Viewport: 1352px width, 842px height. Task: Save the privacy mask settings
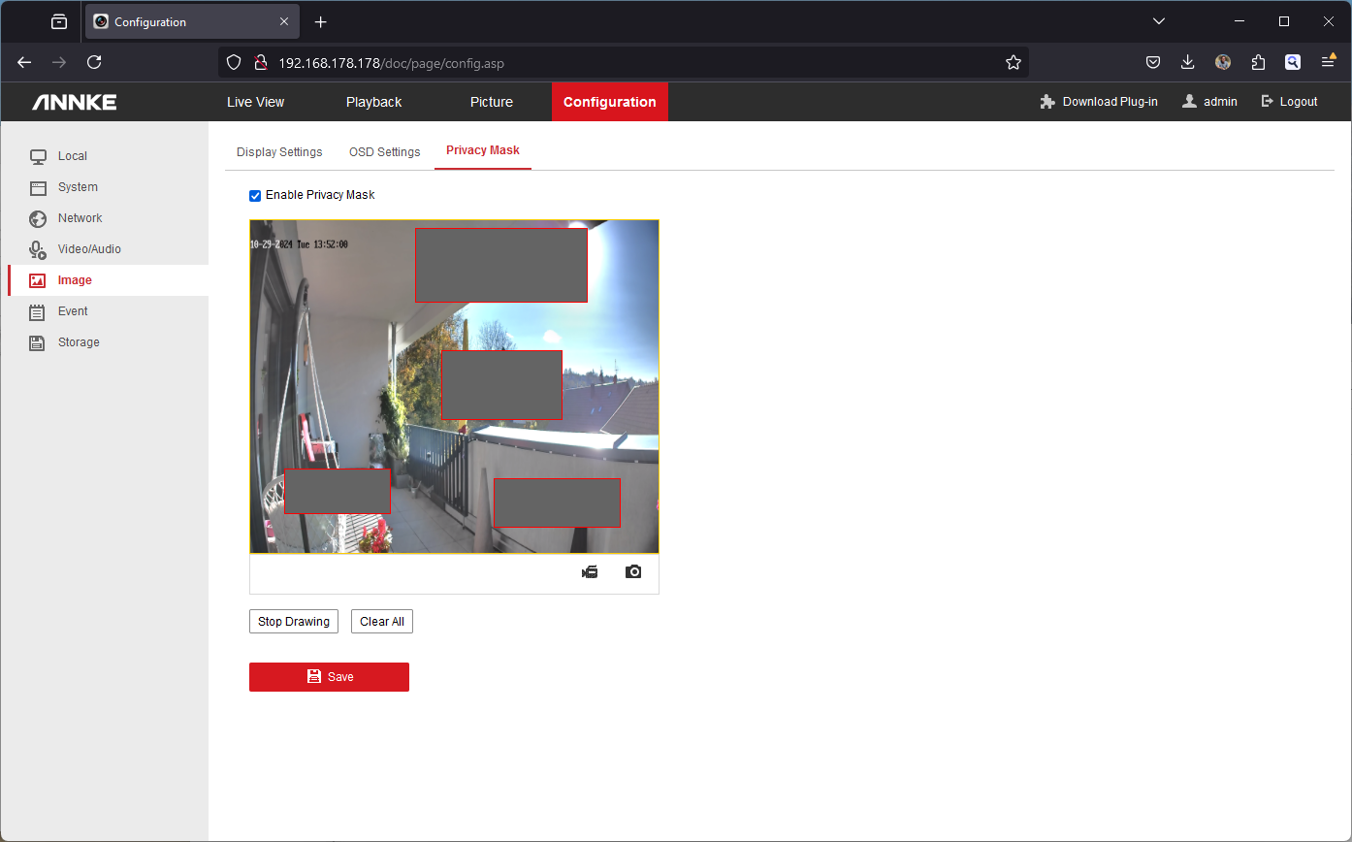[329, 677]
